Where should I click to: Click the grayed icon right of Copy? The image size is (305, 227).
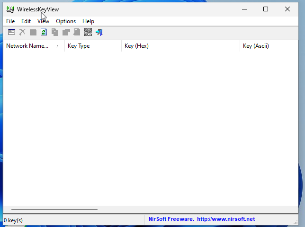pos(66,32)
